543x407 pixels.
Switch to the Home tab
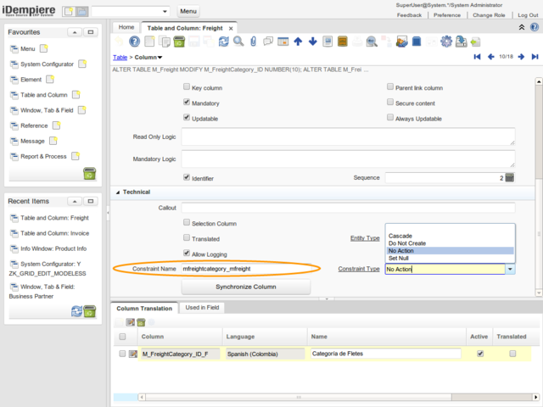[126, 27]
